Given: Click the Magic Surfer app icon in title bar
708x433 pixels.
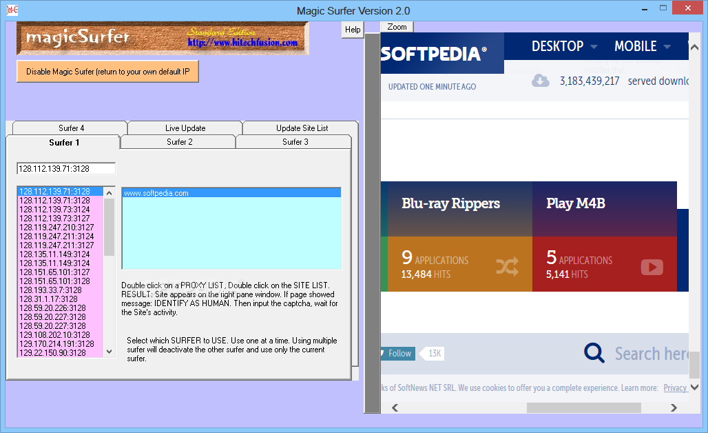Looking at the screenshot, I should point(12,10).
